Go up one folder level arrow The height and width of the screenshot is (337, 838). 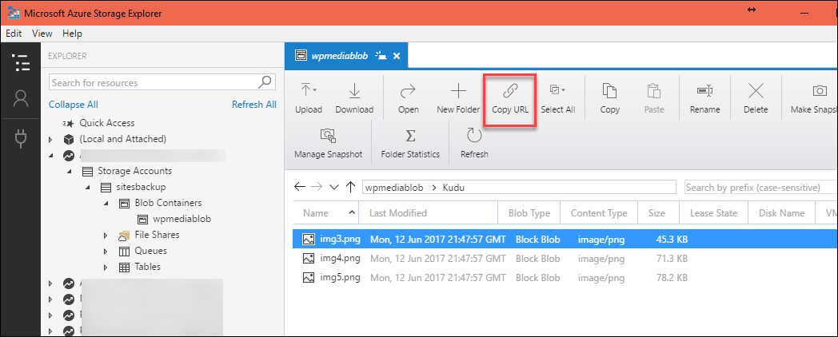click(x=350, y=186)
